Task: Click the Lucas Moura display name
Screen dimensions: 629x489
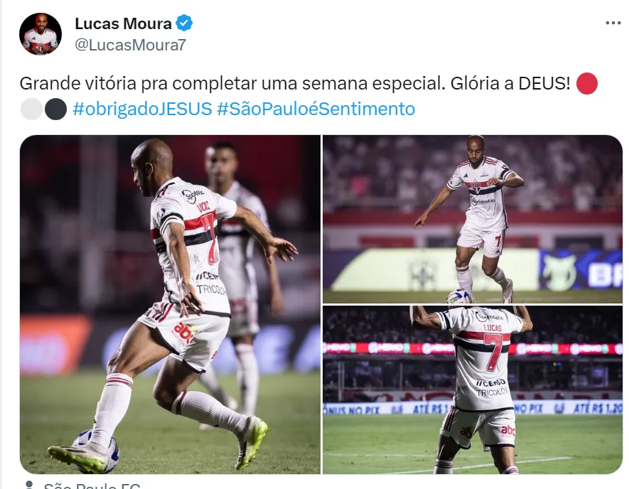Action: click(123, 23)
